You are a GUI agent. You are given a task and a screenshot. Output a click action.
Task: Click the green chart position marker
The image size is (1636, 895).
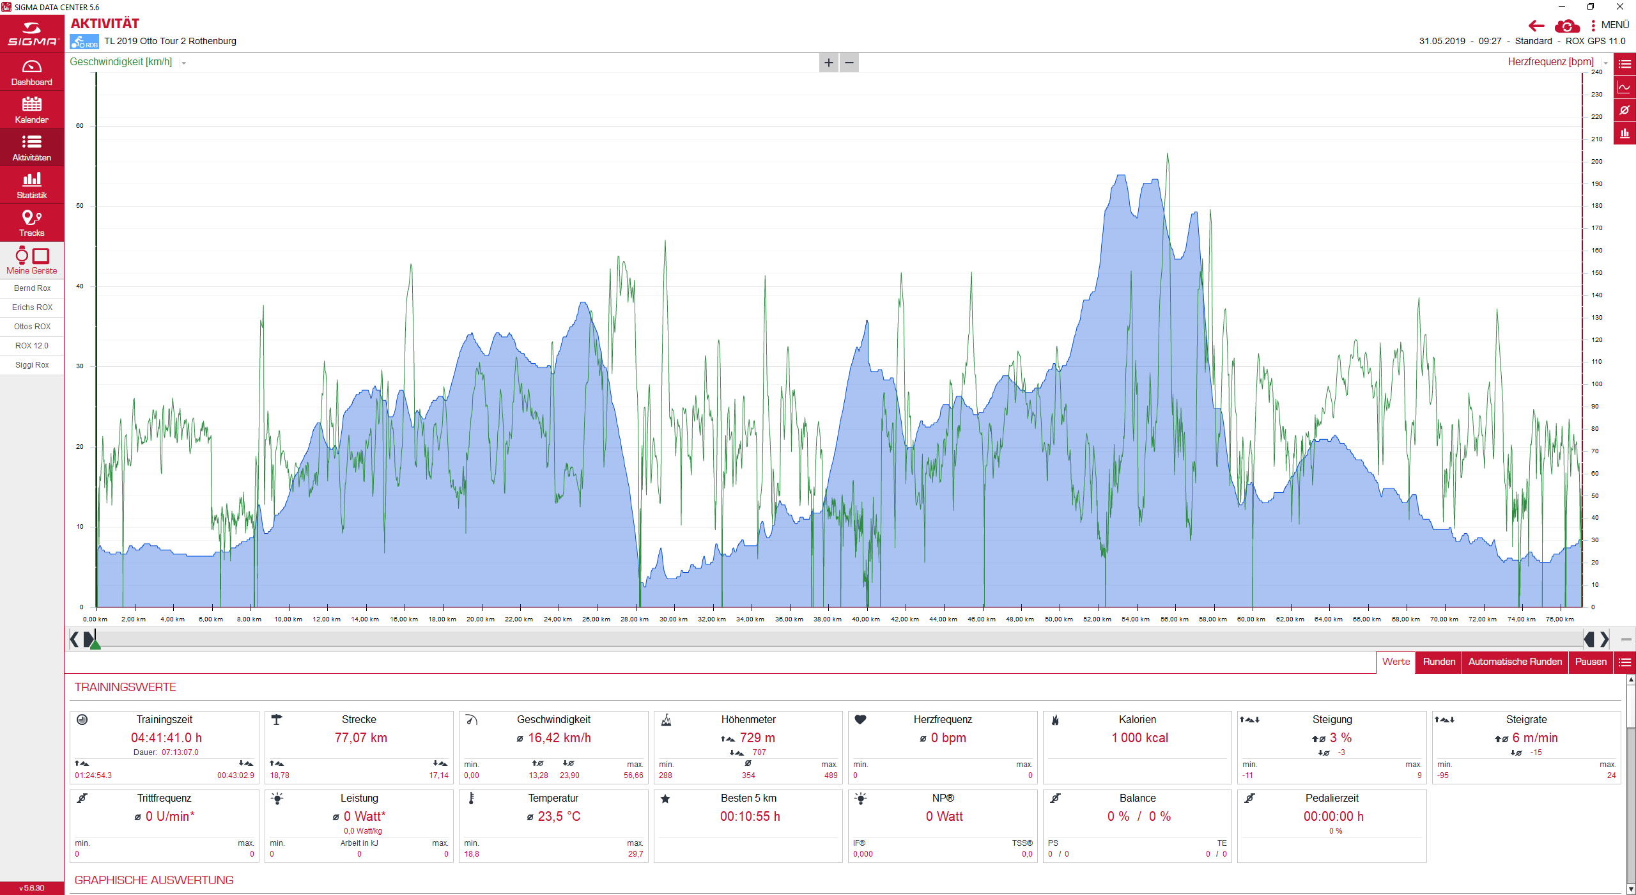point(95,644)
